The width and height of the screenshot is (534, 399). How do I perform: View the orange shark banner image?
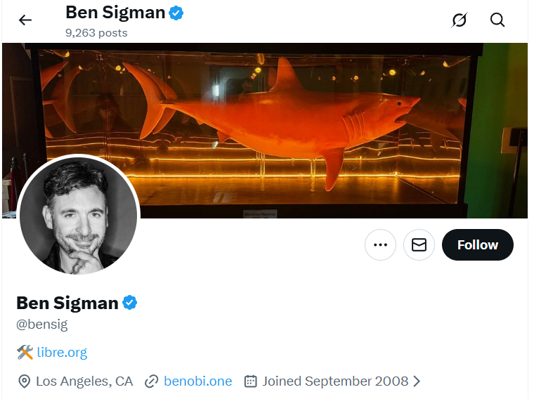(x=295, y=119)
